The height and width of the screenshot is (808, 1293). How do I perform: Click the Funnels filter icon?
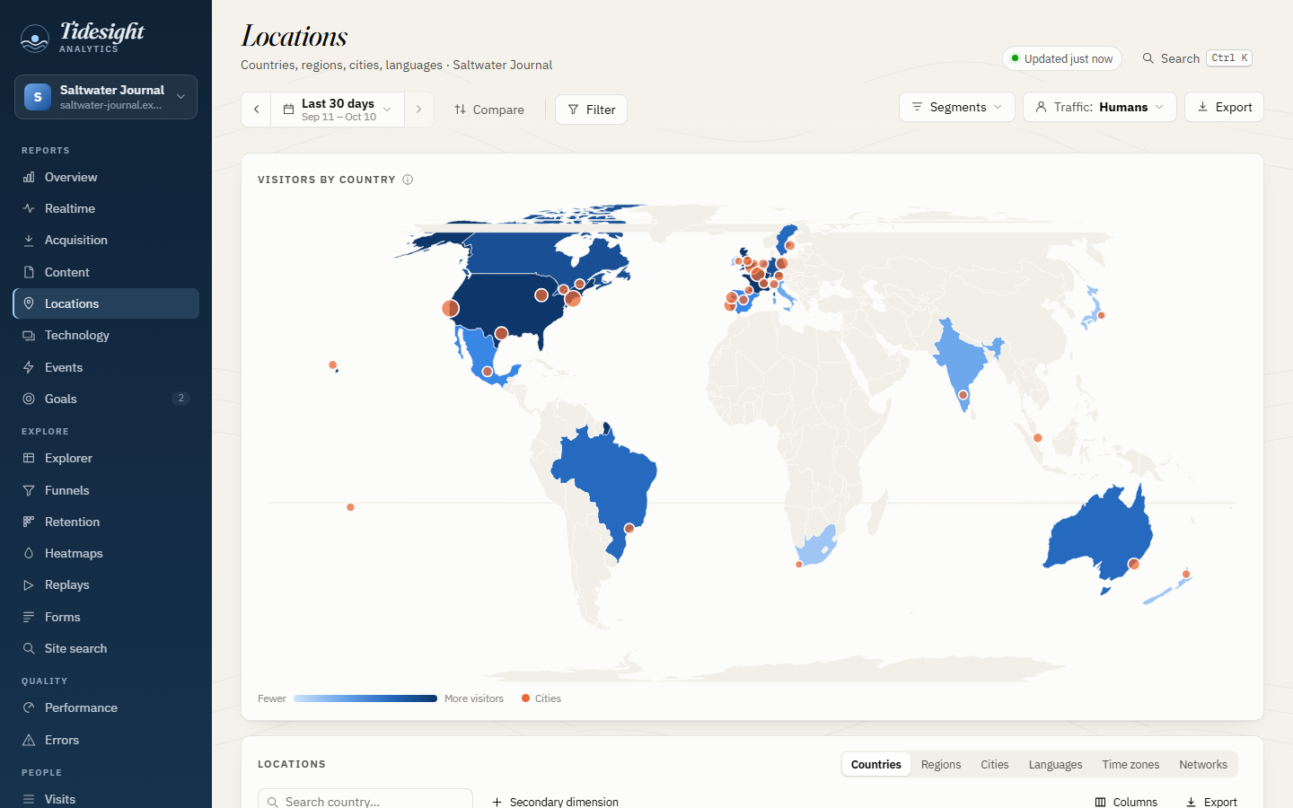(x=29, y=490)
